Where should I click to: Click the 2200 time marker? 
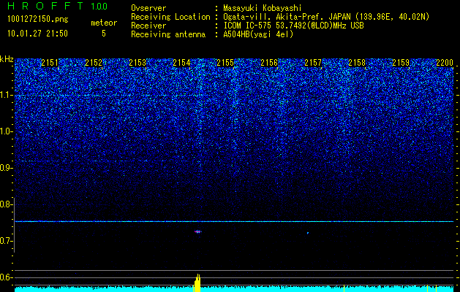(445, 63)
